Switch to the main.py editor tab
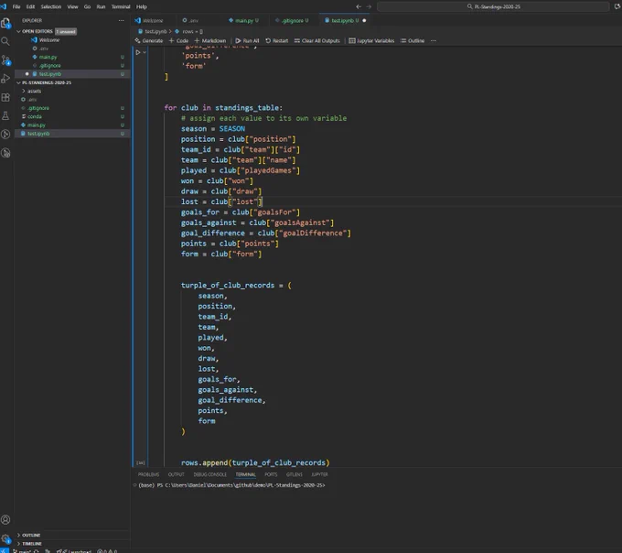Image resolution: width=622 pixels, height=553 pixels. point(244,21)
